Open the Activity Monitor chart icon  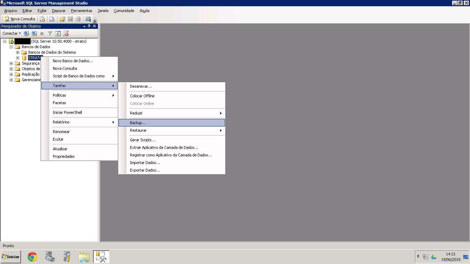pos(88,19)
